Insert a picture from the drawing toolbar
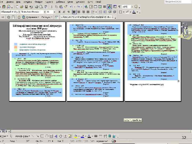Viewport: 192px width, 144px height. coord(70,136)
